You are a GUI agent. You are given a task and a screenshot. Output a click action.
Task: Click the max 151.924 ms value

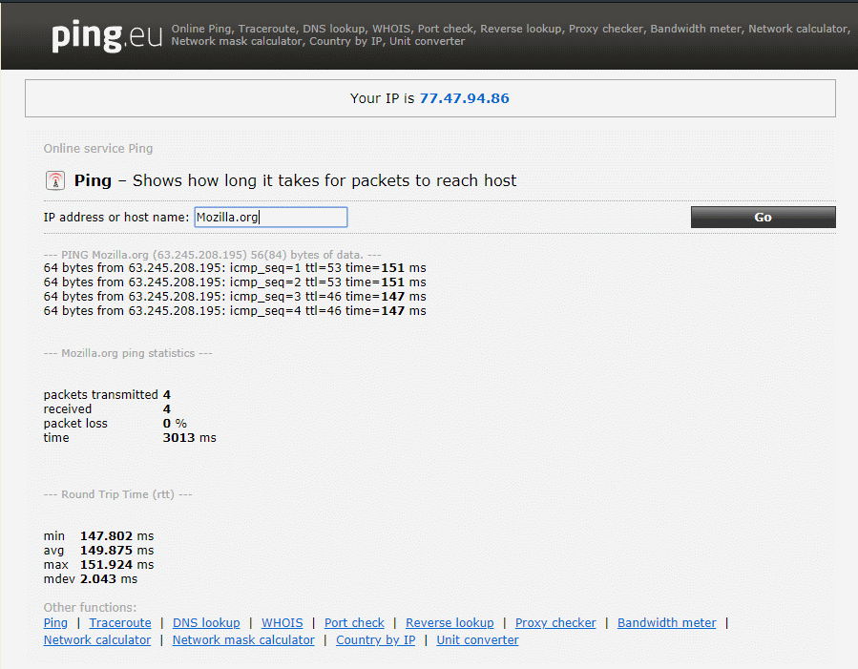pos(116,565)
